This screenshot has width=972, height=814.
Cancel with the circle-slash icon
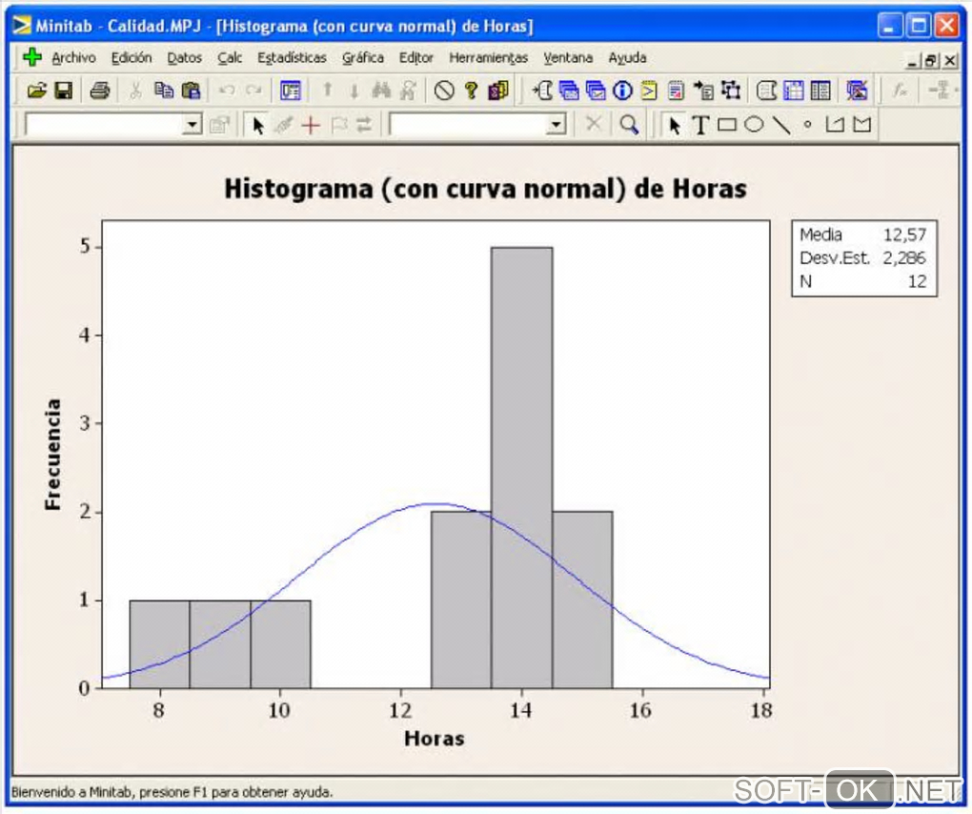coord(444,91)
